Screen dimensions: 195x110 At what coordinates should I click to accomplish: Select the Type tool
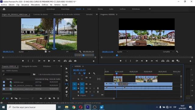tap(66, 96)
